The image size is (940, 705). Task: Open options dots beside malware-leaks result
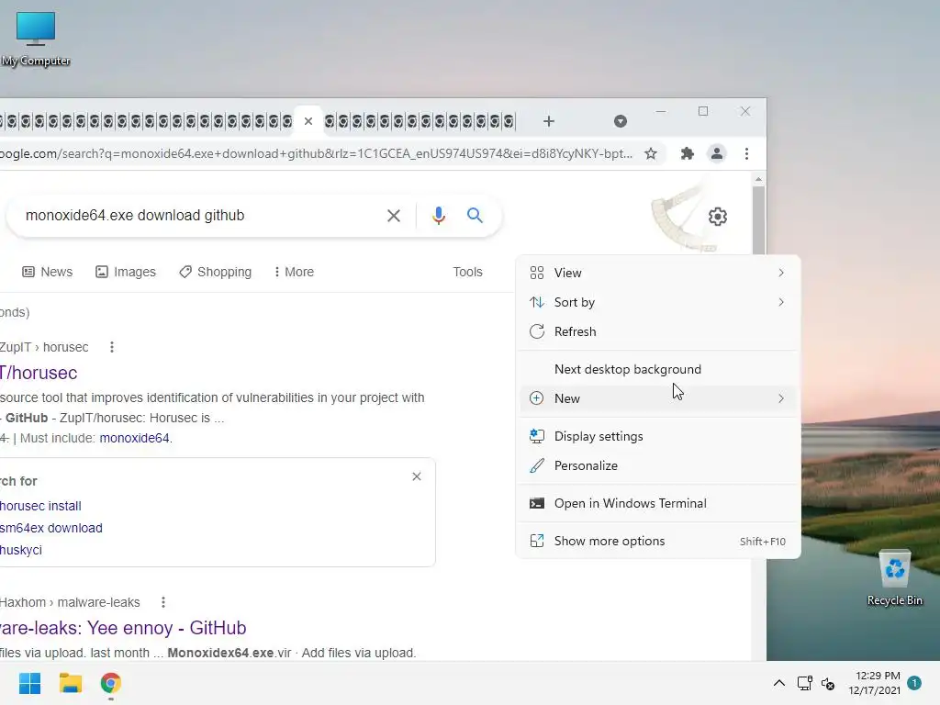coord(163,602)
